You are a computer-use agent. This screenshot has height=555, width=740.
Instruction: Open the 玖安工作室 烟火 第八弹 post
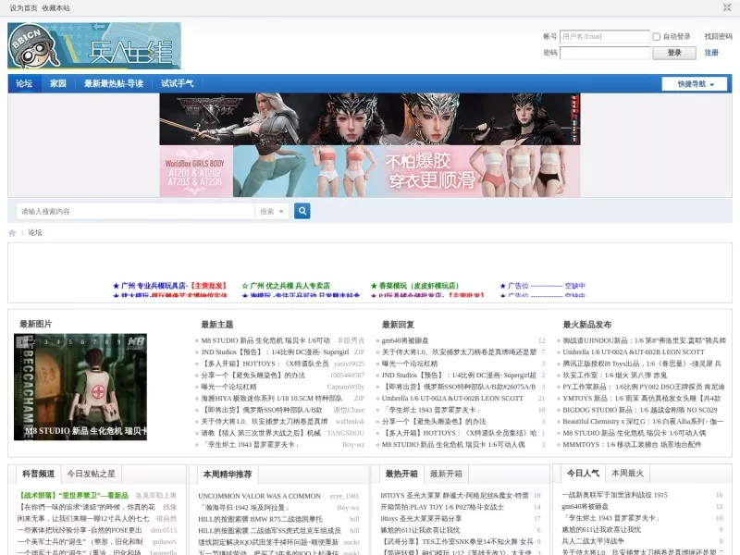pyautogui.click(x=615, y=376)
